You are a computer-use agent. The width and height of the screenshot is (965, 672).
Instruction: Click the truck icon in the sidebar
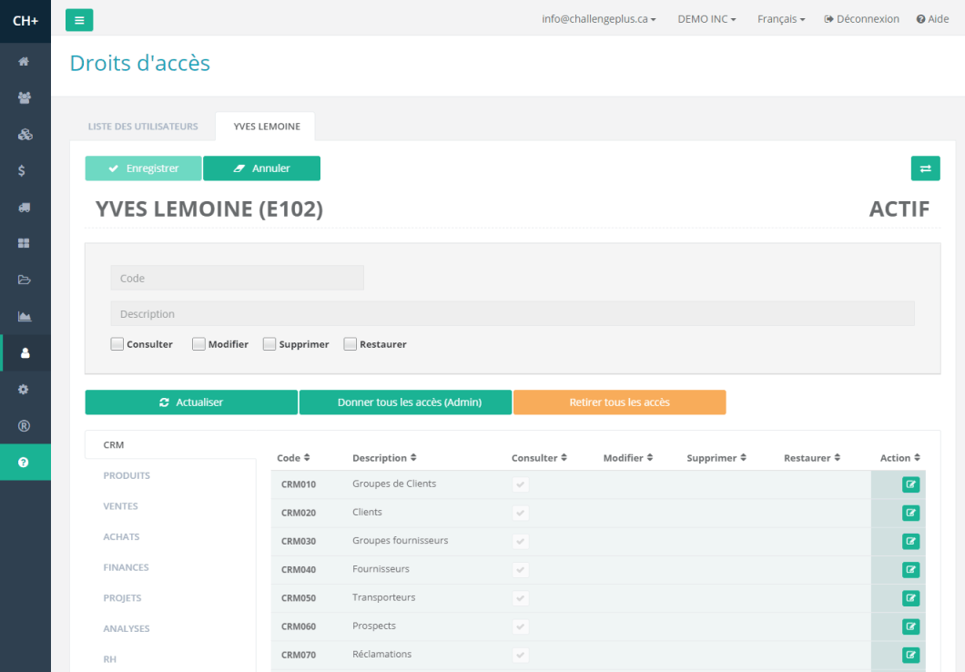pyautogui.click(x=25, y=207)
